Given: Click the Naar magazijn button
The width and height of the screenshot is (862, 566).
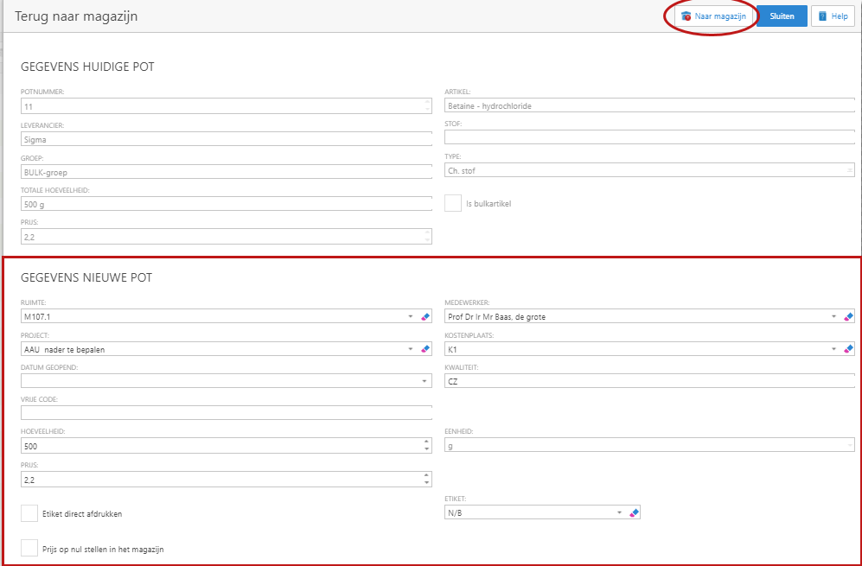Looking at the screenshot, I should [x=713, y=16].
